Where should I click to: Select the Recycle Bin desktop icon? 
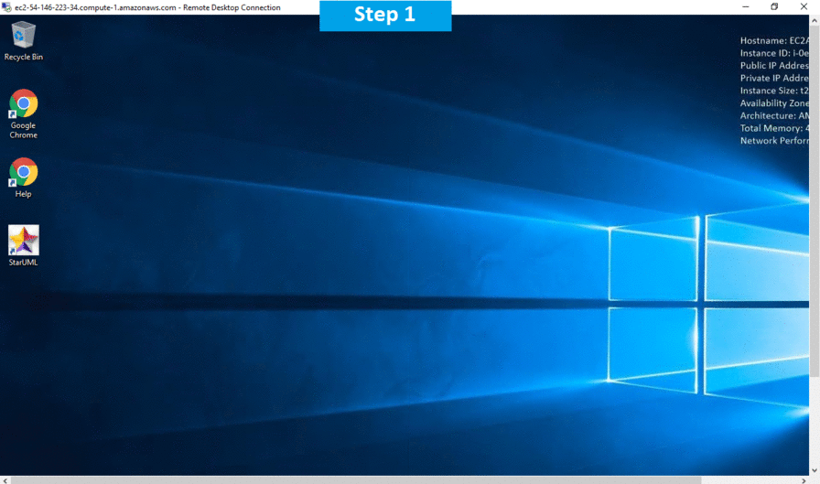pyautogui.click(x=23, y=37)
